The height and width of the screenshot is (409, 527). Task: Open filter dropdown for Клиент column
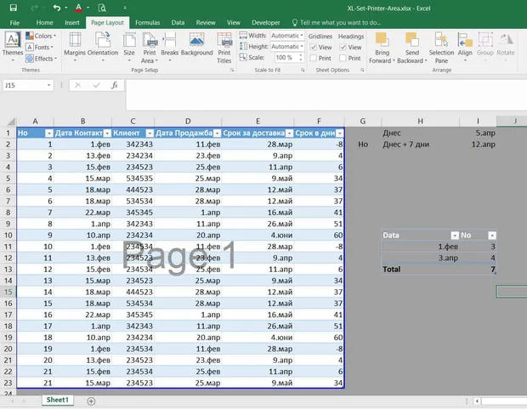tap(150, 133)
